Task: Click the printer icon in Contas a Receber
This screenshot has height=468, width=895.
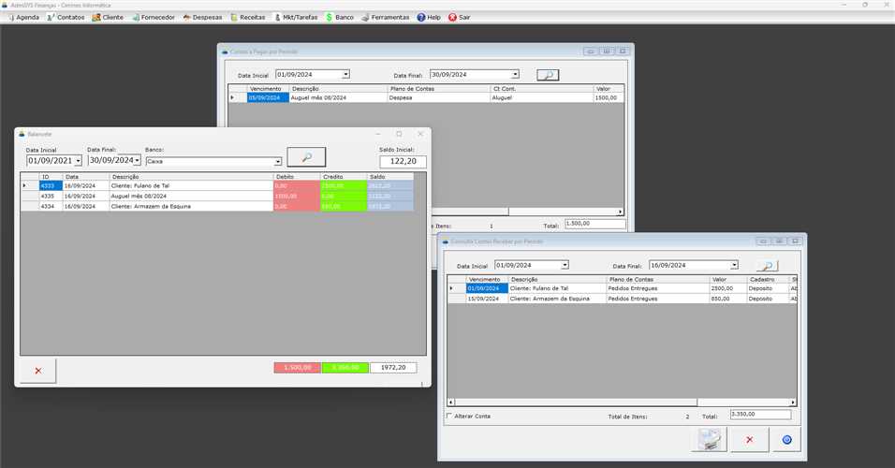Action: point(708,439)
